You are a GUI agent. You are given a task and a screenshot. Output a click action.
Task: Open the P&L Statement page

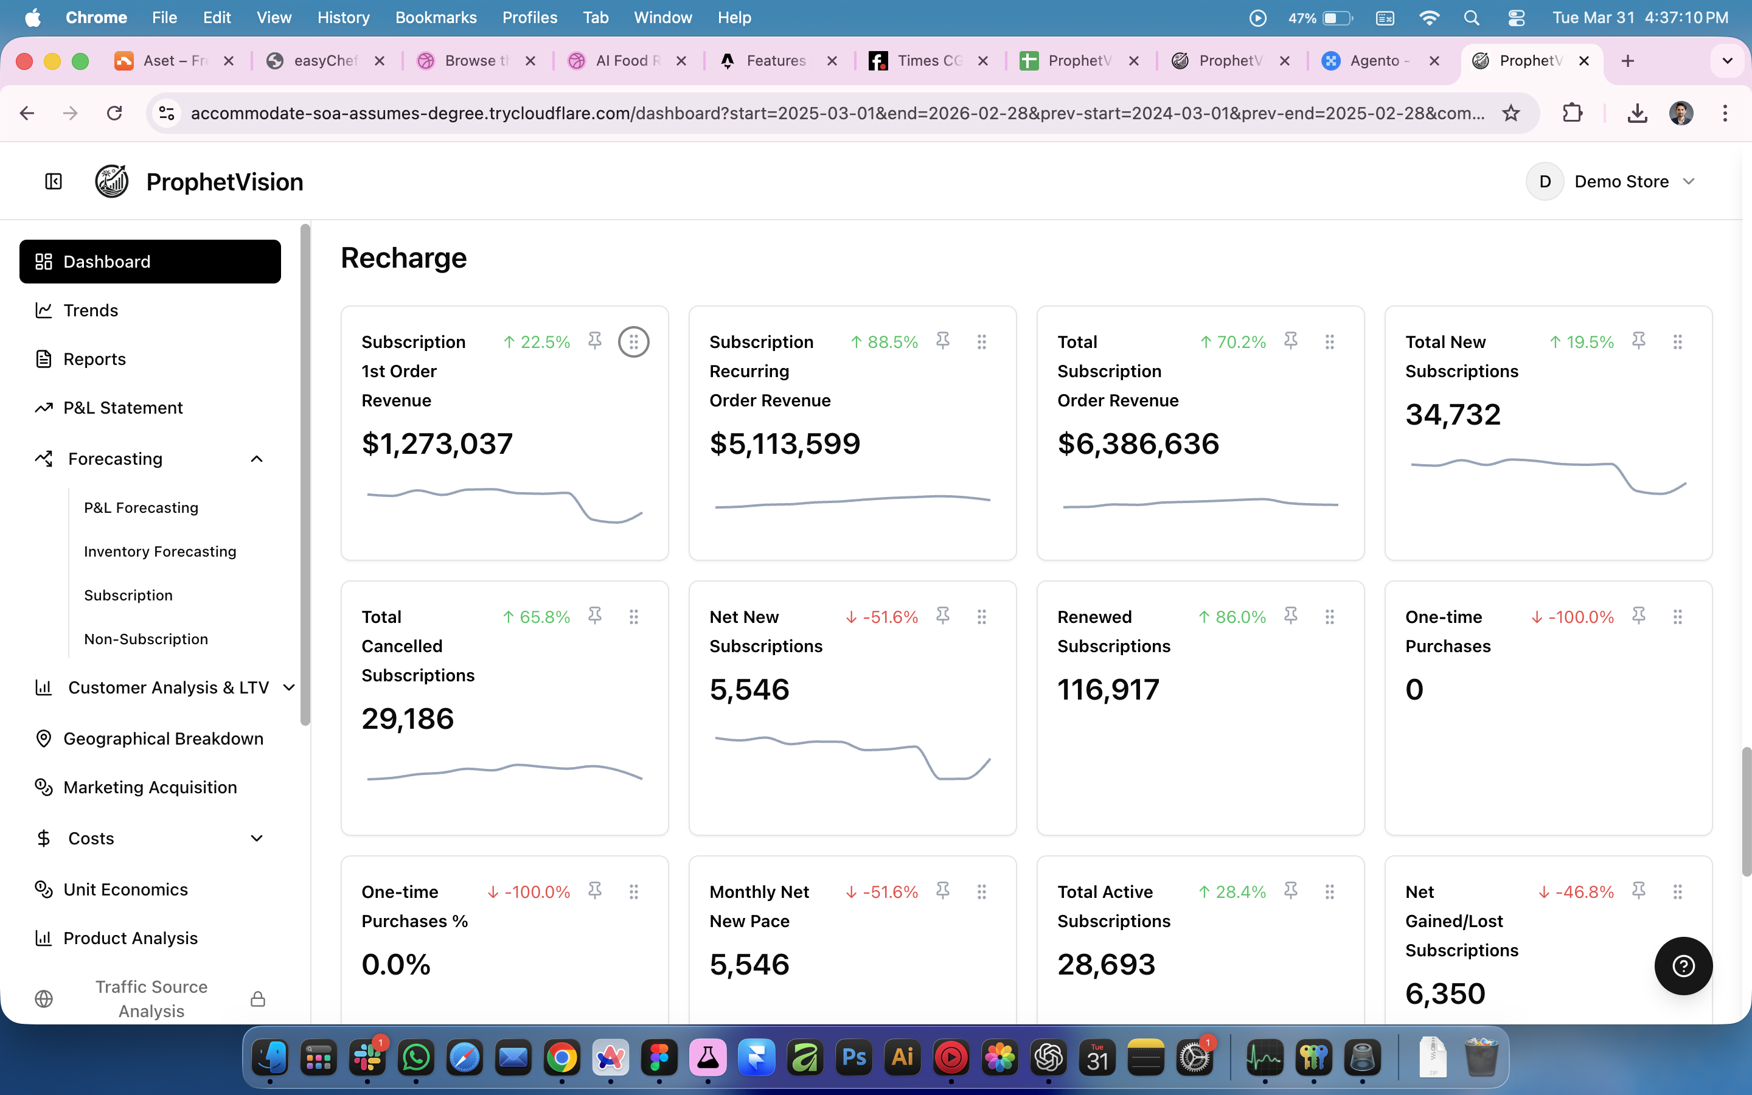pos(123,408)
